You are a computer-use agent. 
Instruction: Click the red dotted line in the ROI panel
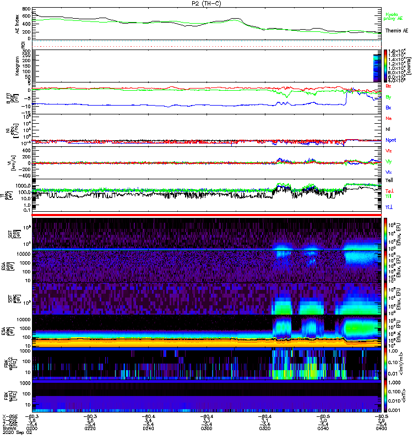[206, 47]
